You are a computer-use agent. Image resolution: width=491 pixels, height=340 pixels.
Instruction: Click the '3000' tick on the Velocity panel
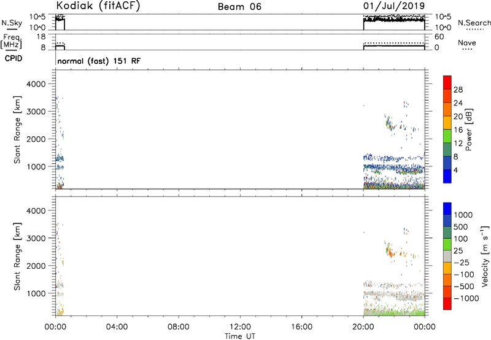(36, 238)
